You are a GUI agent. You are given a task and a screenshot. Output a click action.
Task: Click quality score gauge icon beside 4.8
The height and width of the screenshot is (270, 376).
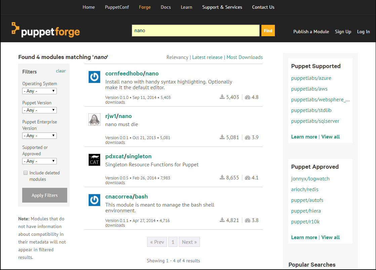(x=247, y=97)
